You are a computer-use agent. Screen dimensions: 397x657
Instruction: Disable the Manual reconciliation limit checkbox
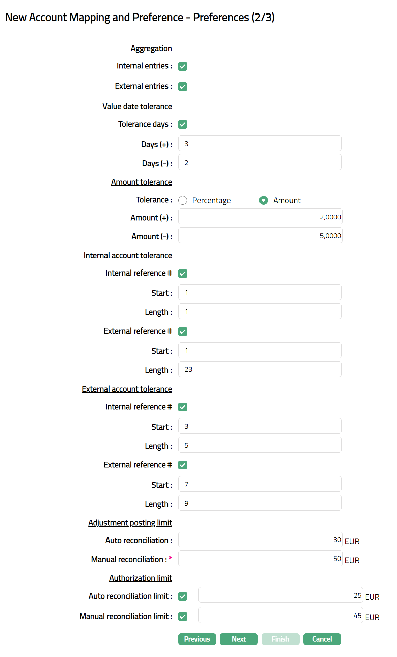pyautogui.click(x=183, y=617)
